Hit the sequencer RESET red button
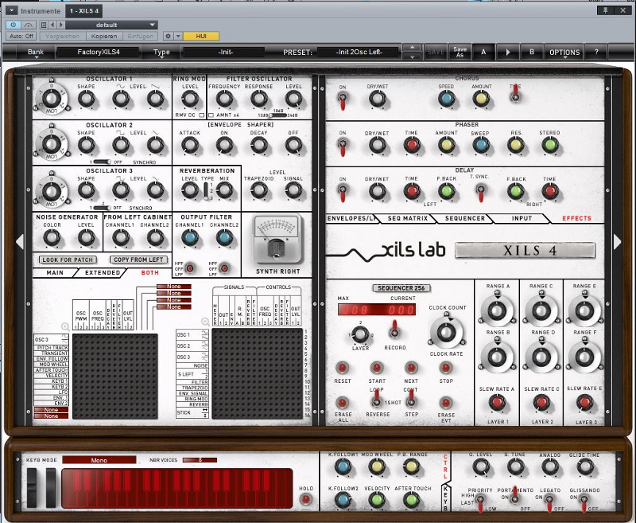 pyautogui.click(x=343, y=368)
